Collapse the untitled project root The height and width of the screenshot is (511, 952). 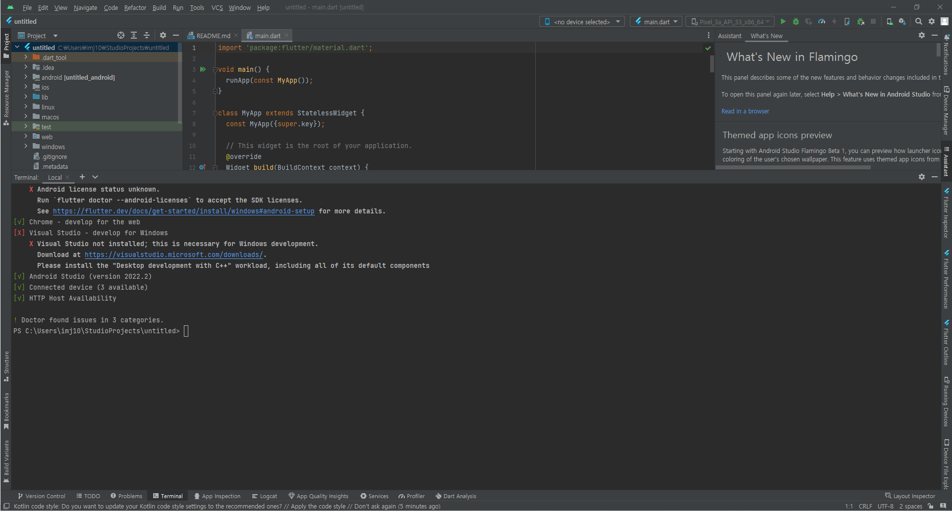click(x=17, y=48)
